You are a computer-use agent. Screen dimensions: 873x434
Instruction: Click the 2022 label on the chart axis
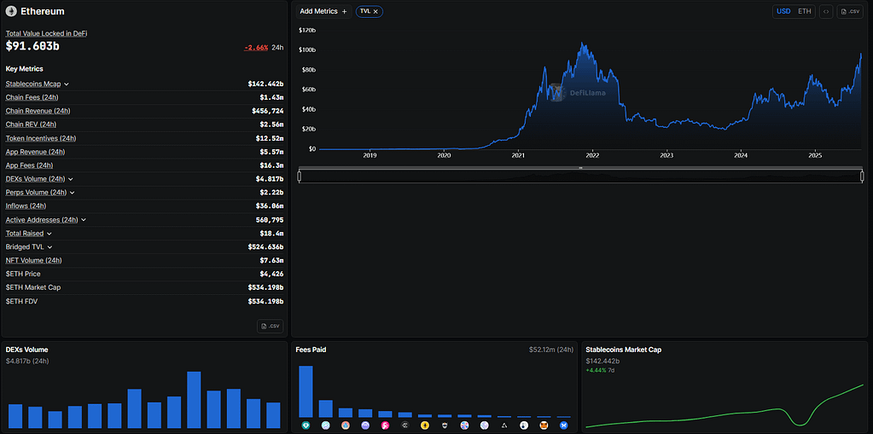pyautogui.click(x=592, y=156)
